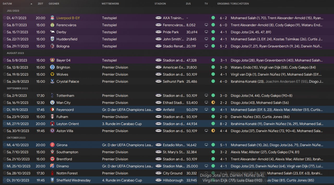Click the Derby club badge
Viewport: 334px width, 185px height.
click(x=52, y=32)
